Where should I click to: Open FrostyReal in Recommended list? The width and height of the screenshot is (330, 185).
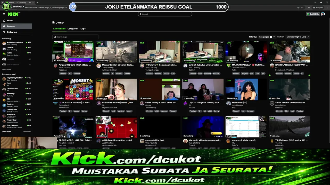click(x=16, y=121)
